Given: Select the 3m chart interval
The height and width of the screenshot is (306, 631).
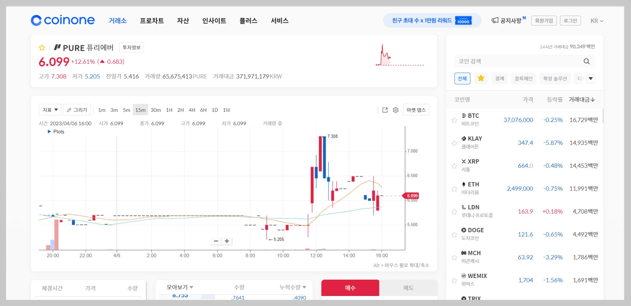Looking at the screenshot, I should click(114, 110).
